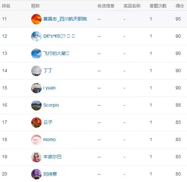Click the rank 12 user's blue anime avatar

[x=36, y=36]
